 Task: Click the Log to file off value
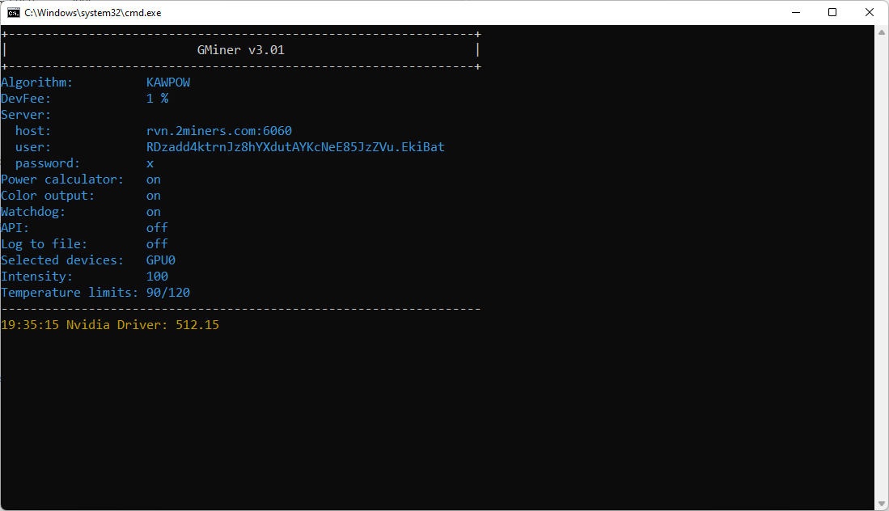(157, 243)
